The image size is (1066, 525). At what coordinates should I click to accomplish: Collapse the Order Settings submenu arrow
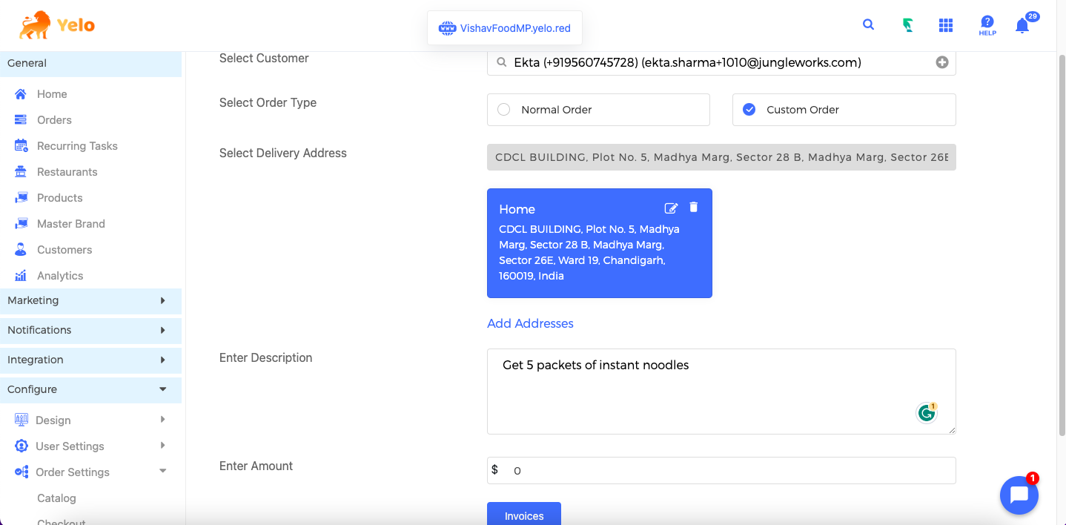(163, 472)
